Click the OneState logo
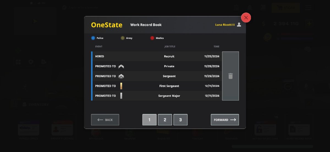This screenshot has height=152, width=330. pyautogui.click(x=107, y=25)
